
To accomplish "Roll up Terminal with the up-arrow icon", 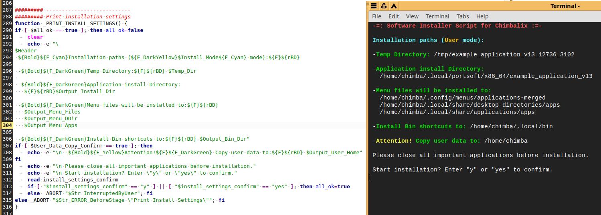I will [394, 6].
